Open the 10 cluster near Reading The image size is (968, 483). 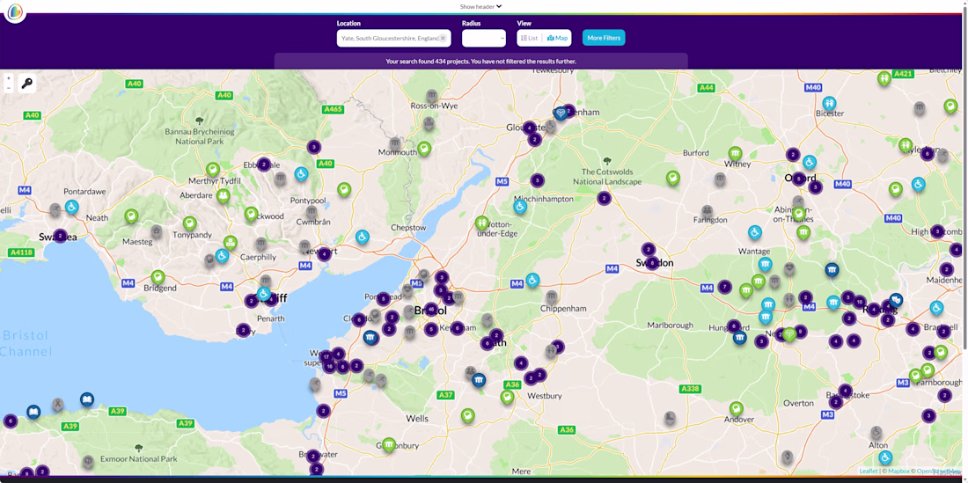click(x=860, y=303)
